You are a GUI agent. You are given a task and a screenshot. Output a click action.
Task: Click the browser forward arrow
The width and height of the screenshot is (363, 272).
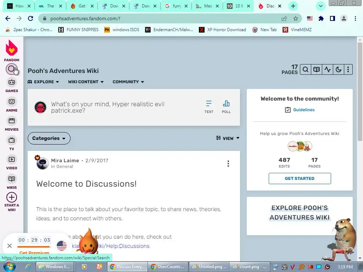pos(19,18)
